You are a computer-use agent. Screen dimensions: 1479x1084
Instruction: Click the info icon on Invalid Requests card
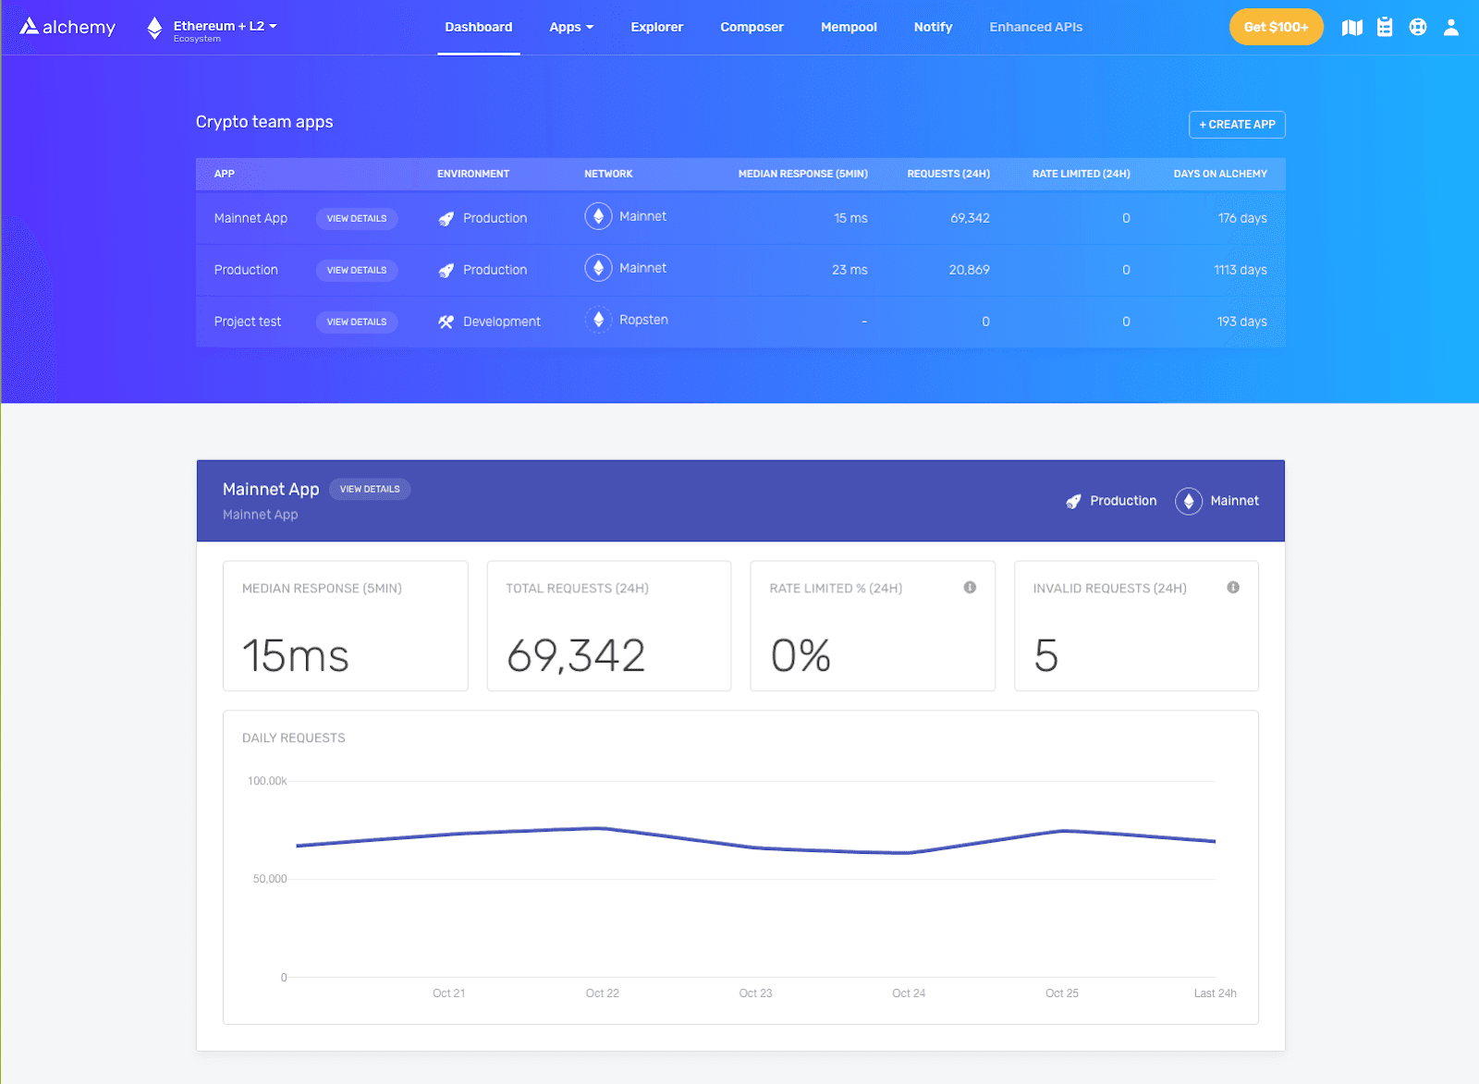[x=1233, y=586]
